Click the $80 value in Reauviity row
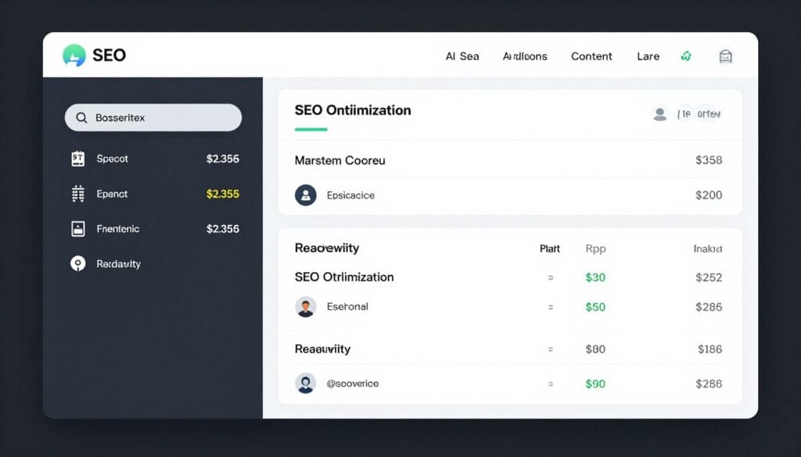This screenshot has height=457, width=801. click(595, 349)
